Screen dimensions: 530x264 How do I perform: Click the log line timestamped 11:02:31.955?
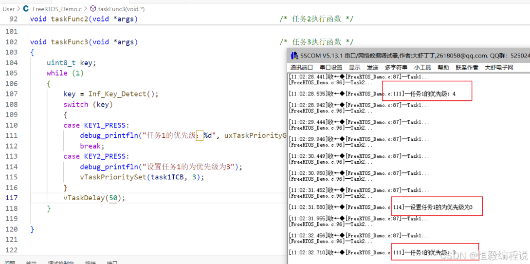[359, 219]
